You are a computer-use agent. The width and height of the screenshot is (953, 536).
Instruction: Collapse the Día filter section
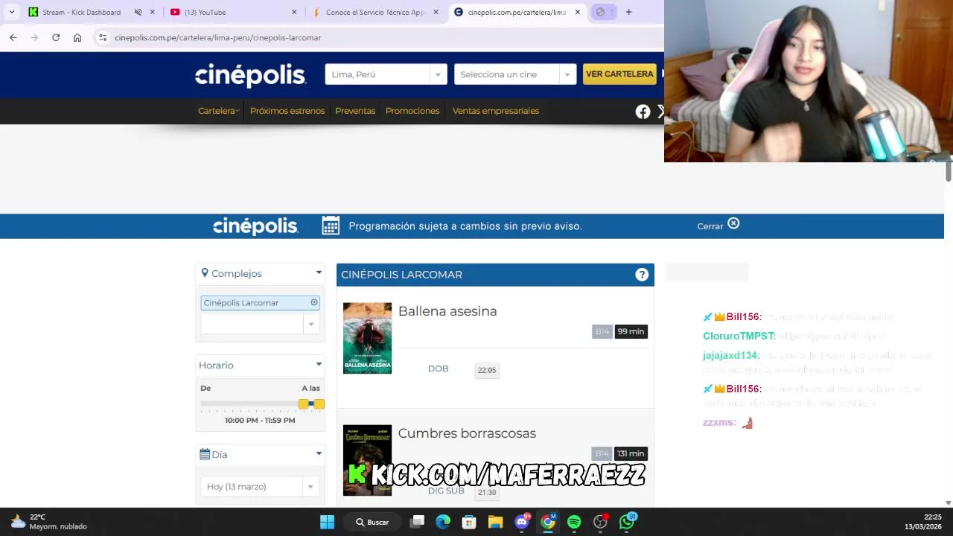click(319, 454)
